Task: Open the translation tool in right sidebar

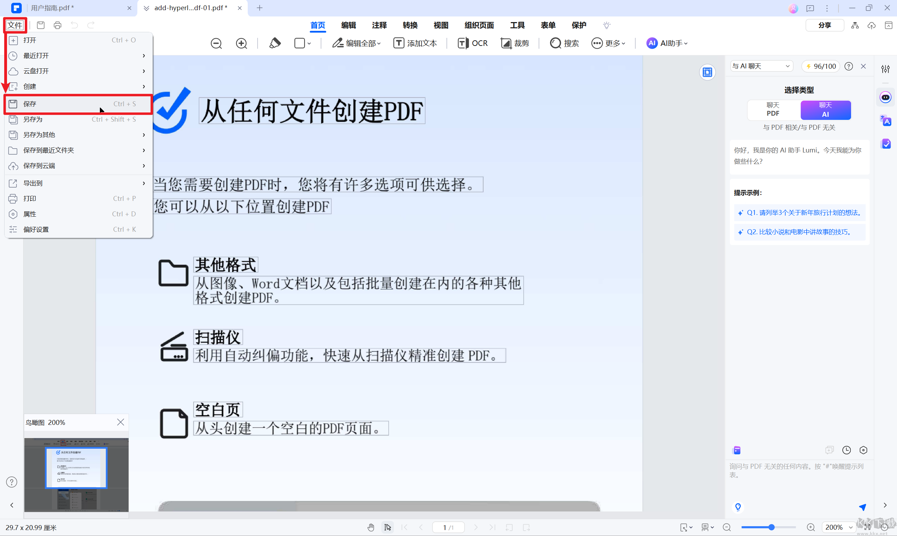Action: pyautogui.click(x=886, y=121)
